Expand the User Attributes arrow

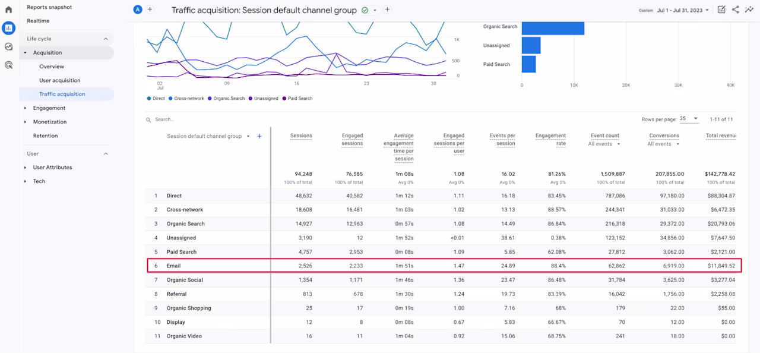tap(25, 168)
